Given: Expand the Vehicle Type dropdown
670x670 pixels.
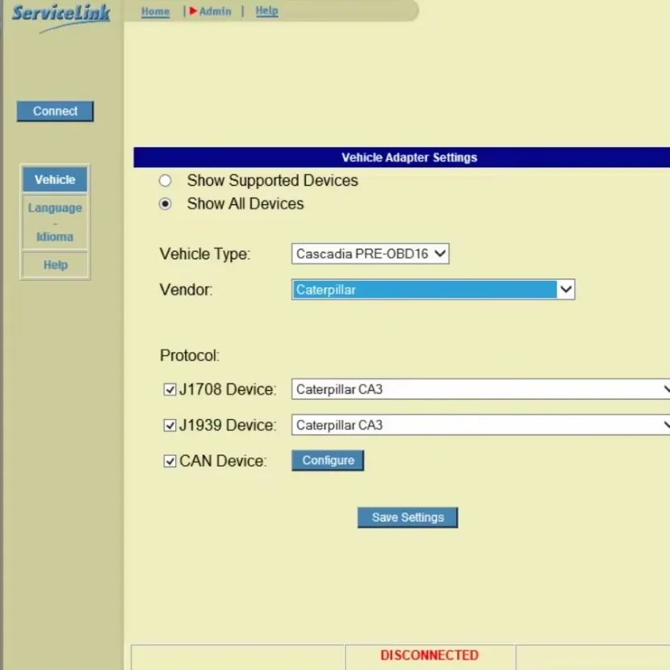Looking at the screenshot, I should 370,254.
